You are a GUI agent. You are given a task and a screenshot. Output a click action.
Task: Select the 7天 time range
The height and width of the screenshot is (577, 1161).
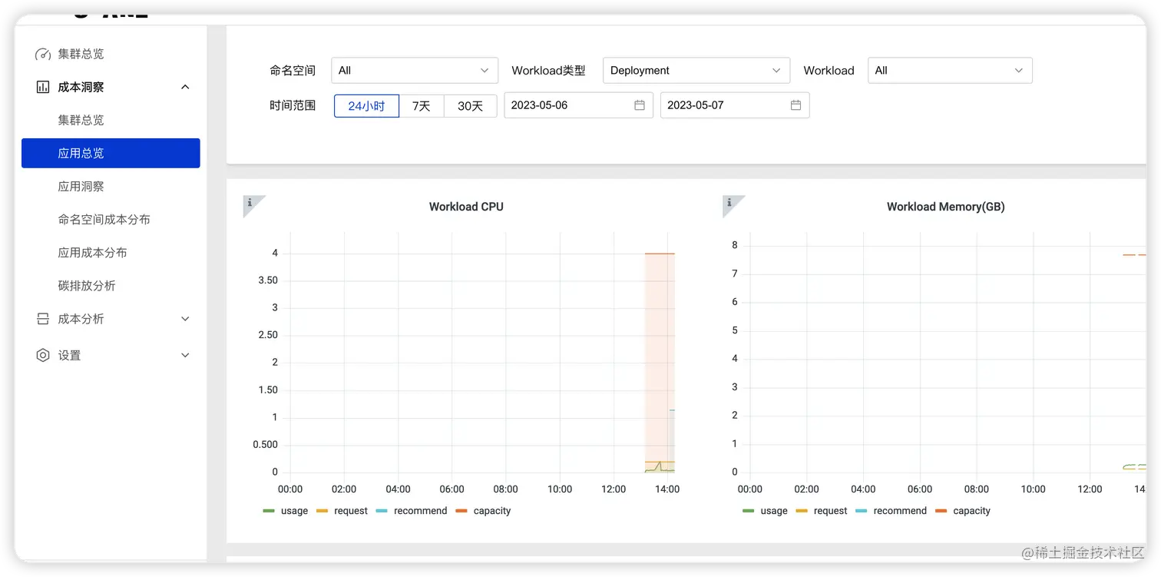click(422, 106)
